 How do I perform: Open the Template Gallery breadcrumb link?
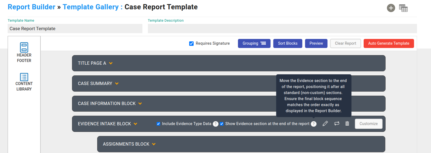(x=91, y=7)
